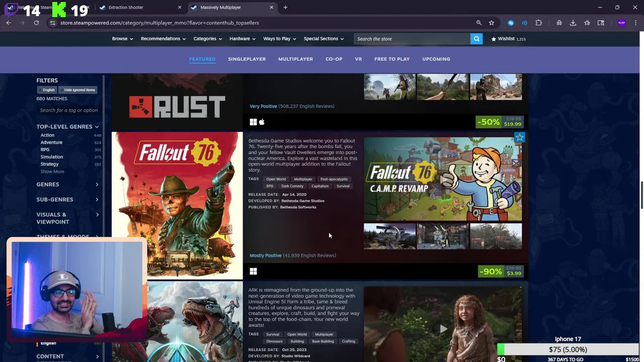The width and height of the screenshot is (644, 362).
Task: Expand the Genres filter section
Action: click(x=67, y=185)
